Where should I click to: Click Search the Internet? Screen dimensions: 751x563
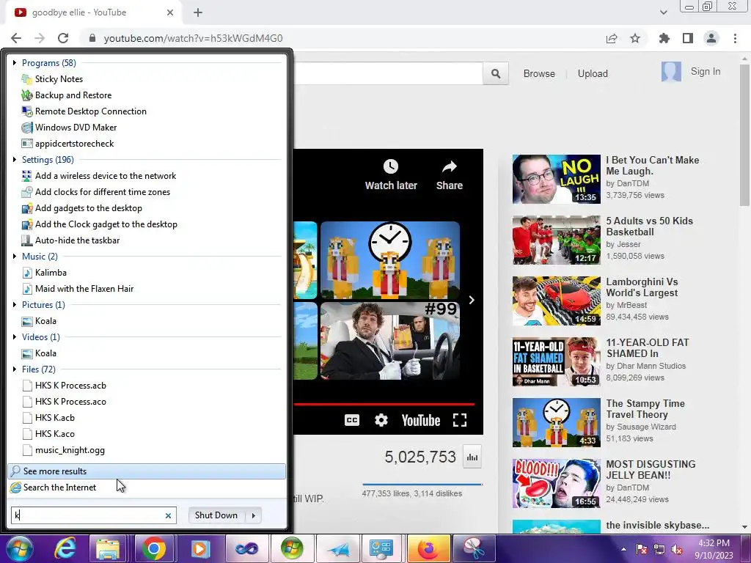click(147, 487)
